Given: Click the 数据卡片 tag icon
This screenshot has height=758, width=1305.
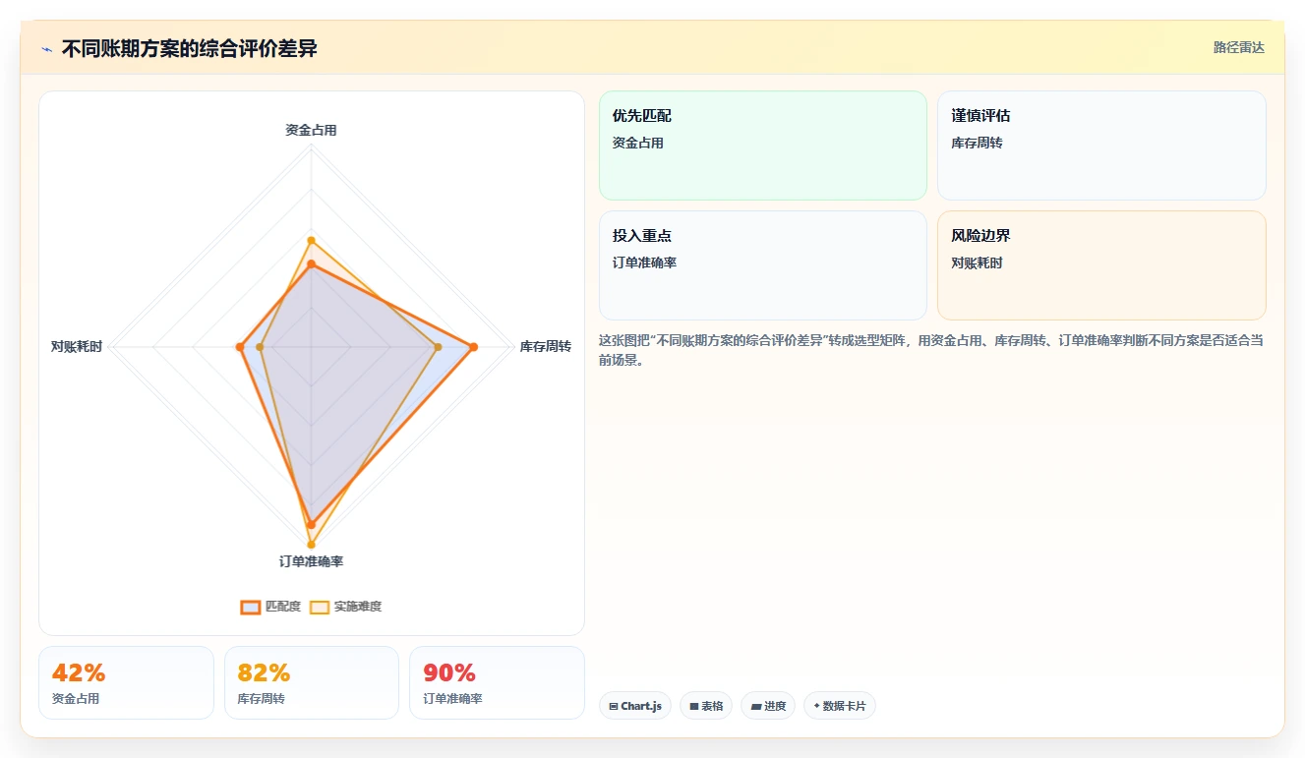Looking at the screenshot, I should 816,706.
